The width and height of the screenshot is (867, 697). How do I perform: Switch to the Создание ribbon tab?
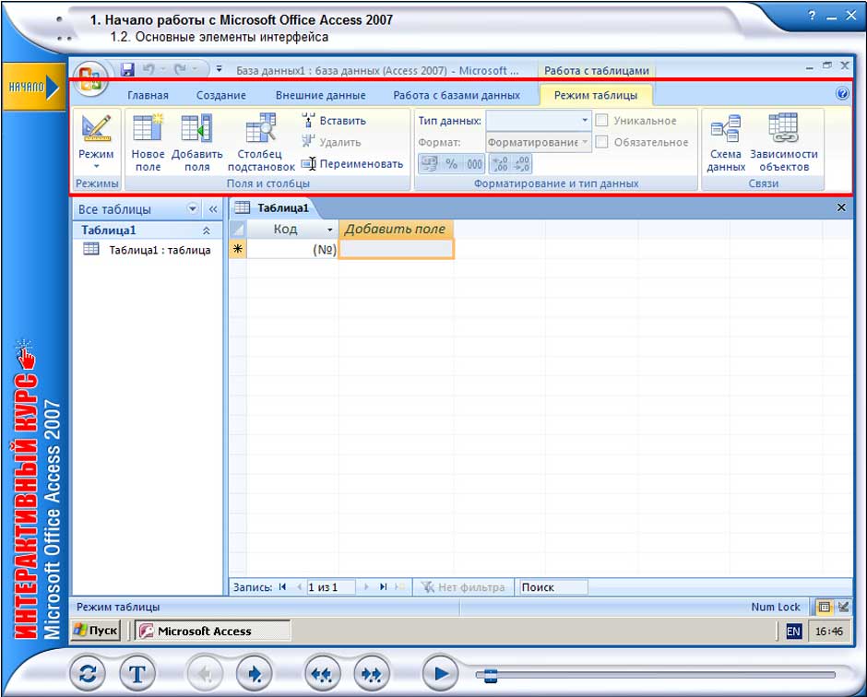pos(220,95)
